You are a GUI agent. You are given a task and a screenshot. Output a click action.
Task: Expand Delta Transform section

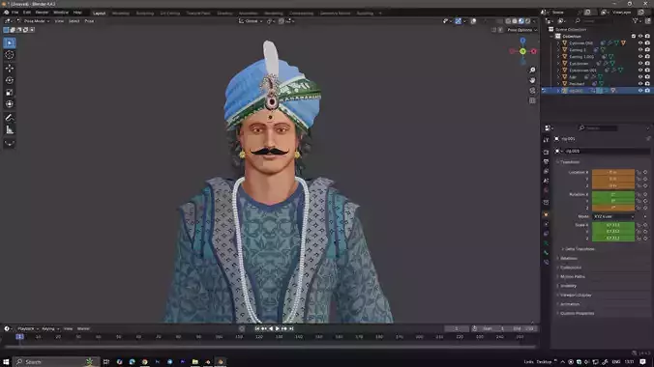tap(579, 249)
